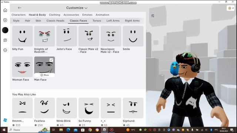Select the Skin subcategory

coord(38,21)
